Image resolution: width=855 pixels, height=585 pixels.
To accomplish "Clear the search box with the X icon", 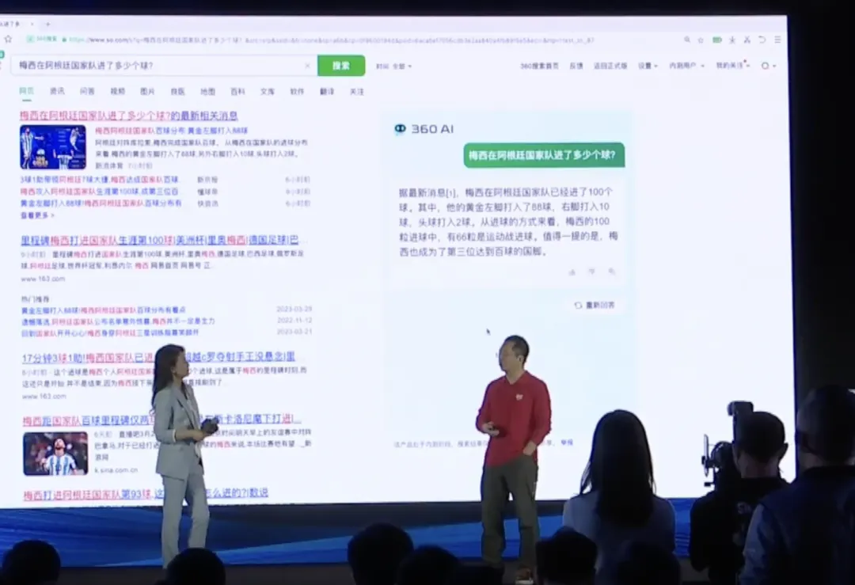I will pyautogui.click(x=307, y=66).
